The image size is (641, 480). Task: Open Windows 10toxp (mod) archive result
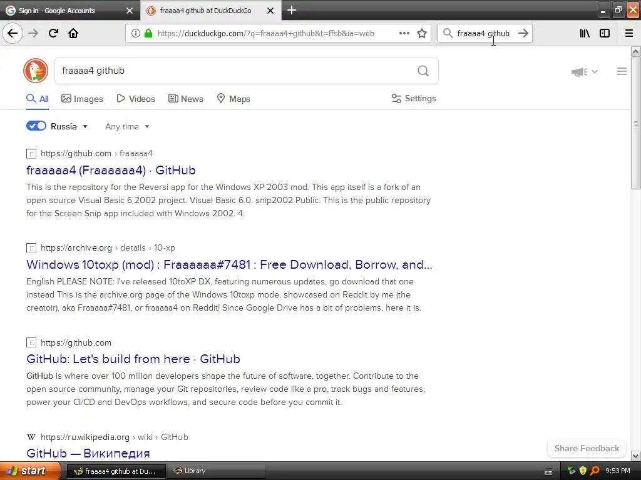pyautogui.click(x=229, y=264)
